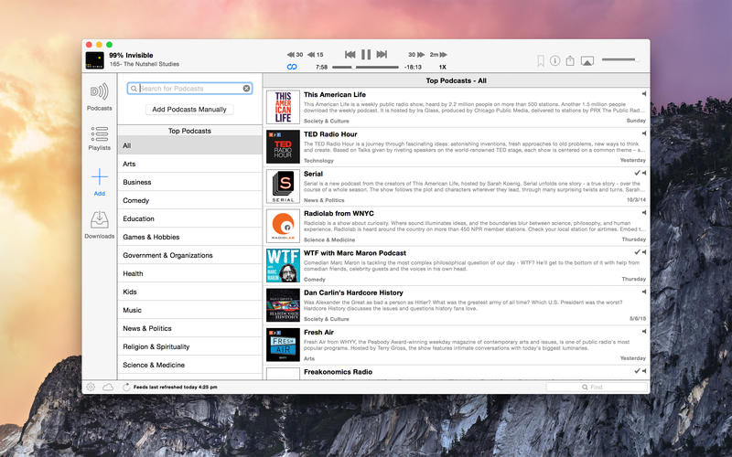This screenshot has height=457, width=732.
Task: Adjust the volume slider
Action: pyautogui.click(x=619, y=60)
